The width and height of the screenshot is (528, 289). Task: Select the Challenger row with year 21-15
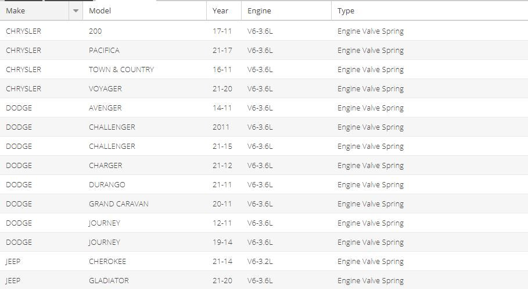coord(264,147)
